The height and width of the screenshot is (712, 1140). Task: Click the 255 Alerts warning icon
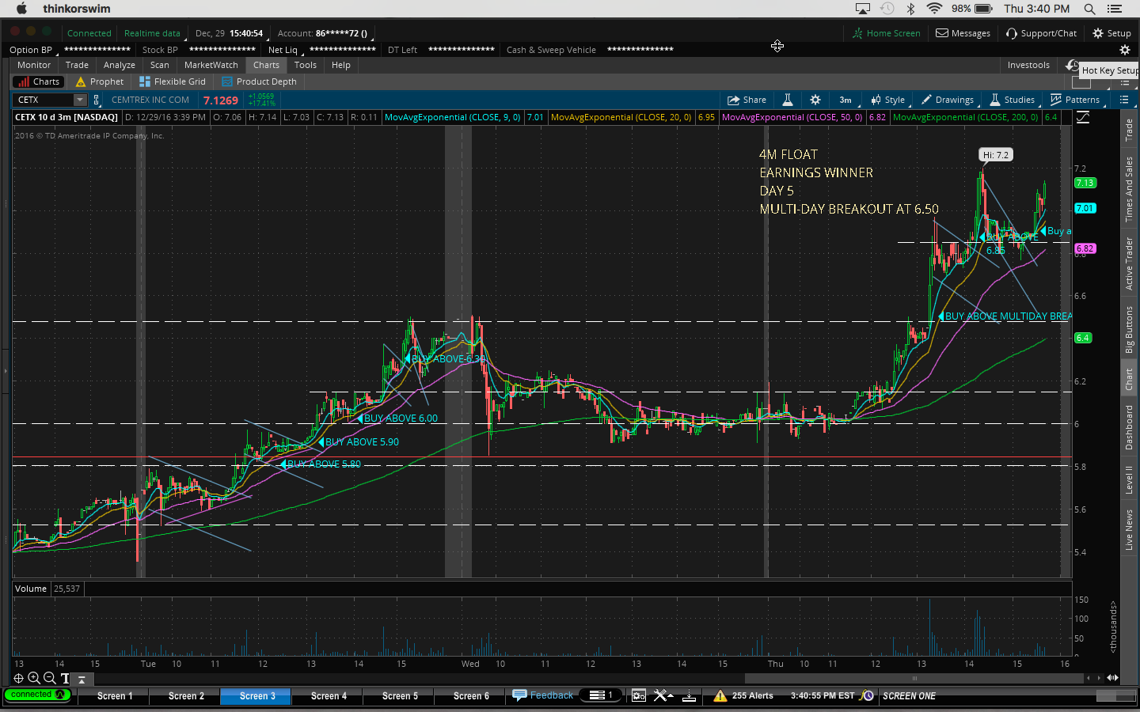(720, 695)
